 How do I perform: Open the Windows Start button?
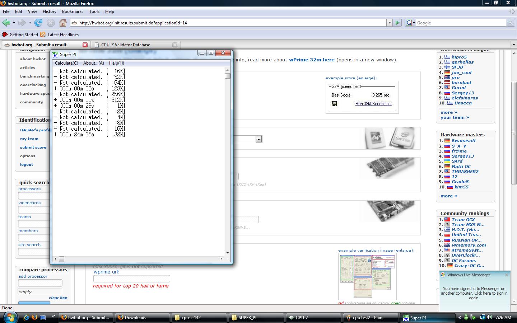[10, 318]
